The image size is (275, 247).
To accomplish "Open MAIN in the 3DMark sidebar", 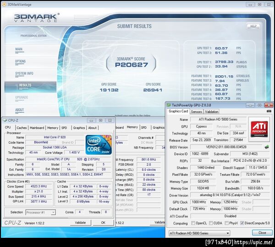I will pyautogui.click(x=19, y=49).
